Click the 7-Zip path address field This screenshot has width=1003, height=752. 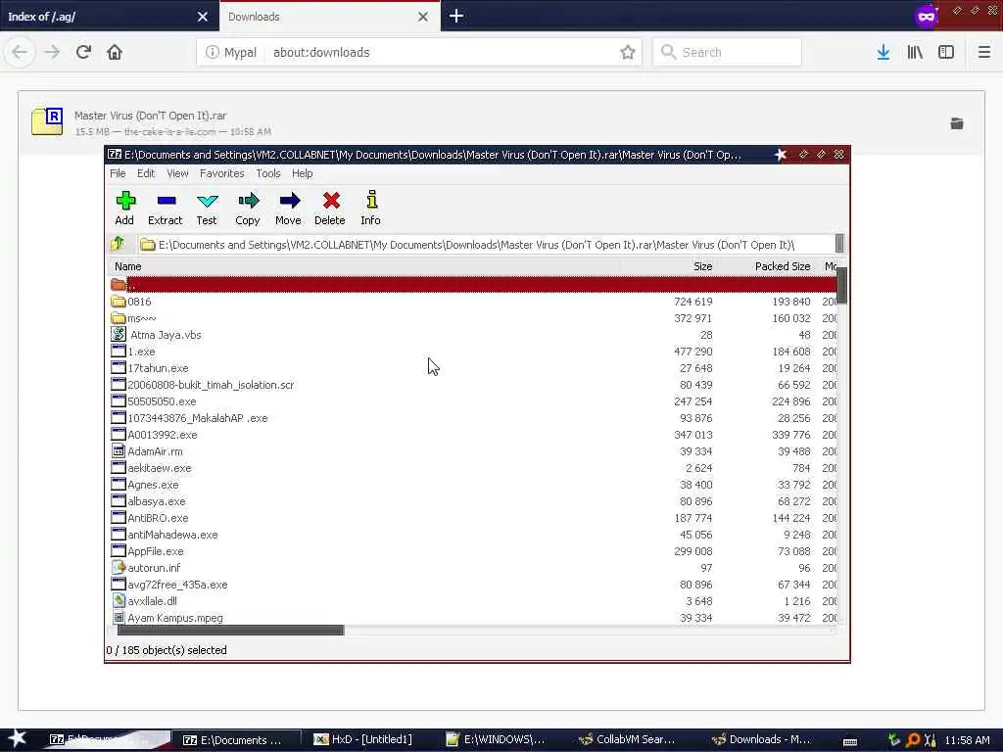pyautogui.click(x=486, y=244)
